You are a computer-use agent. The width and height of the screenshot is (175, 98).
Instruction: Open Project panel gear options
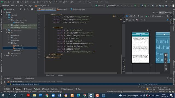32,9
